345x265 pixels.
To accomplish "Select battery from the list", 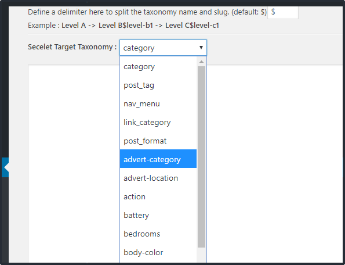I will tap(158, 215).
